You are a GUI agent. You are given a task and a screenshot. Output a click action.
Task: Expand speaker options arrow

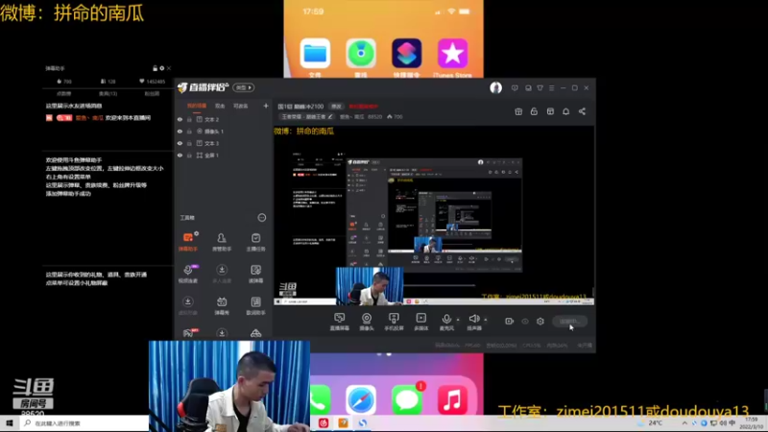486,320
